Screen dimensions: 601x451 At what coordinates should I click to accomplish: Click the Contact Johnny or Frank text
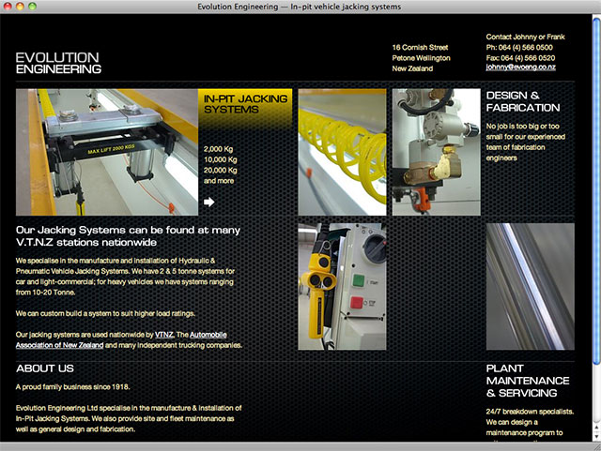[x=525, y=37]
